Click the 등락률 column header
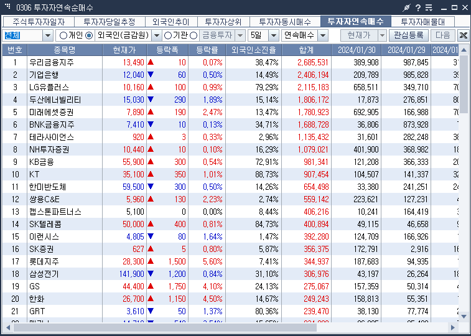Viewport: 471px width, 336px height. 207,50
